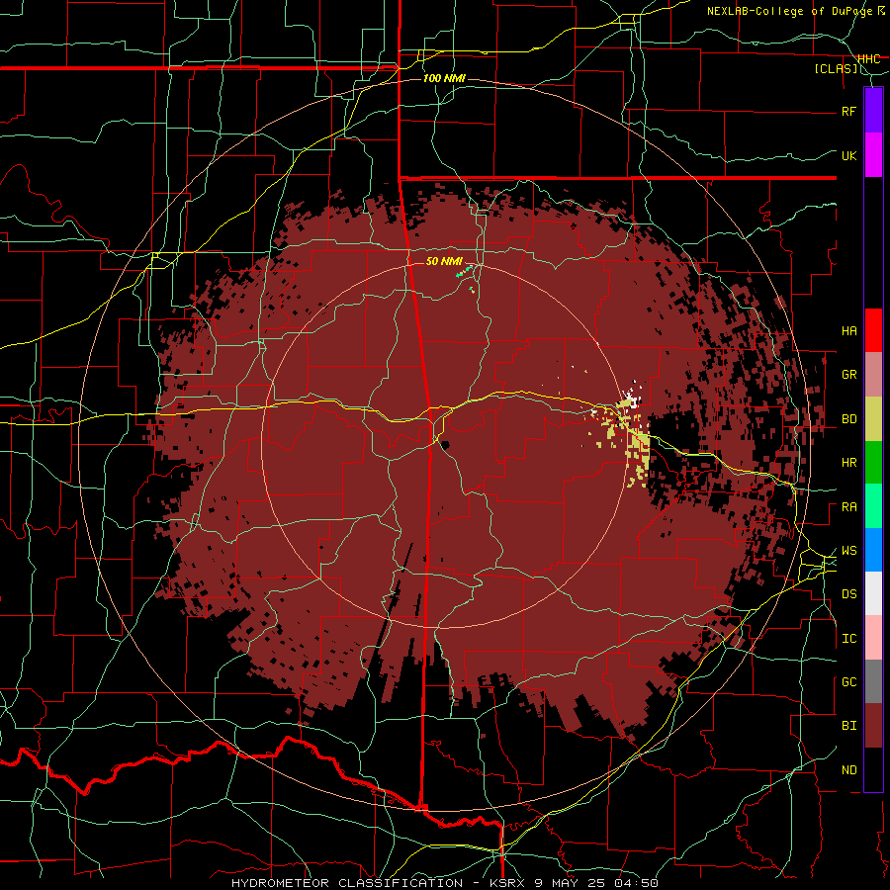Image resolution: width=890 pixels, height=890 pixels.
Task: Click the HA legend label
Action: point(848,330)
